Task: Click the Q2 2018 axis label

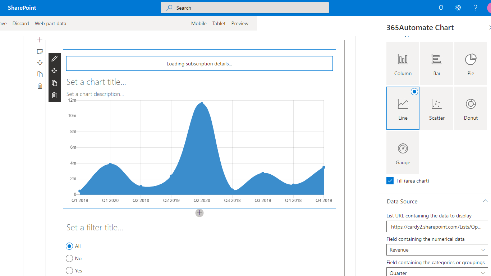Action: [141, 200]
